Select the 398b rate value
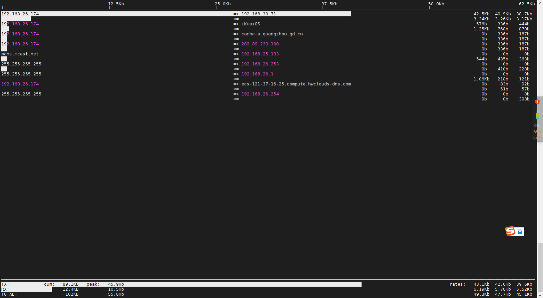Screen dimensions: 543x298 (524, 99)
